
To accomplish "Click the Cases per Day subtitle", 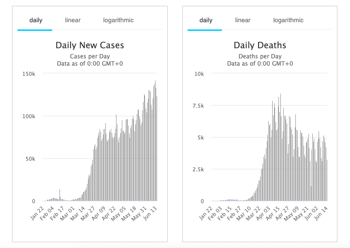I will pyautogui.click(x=90, y=56).
